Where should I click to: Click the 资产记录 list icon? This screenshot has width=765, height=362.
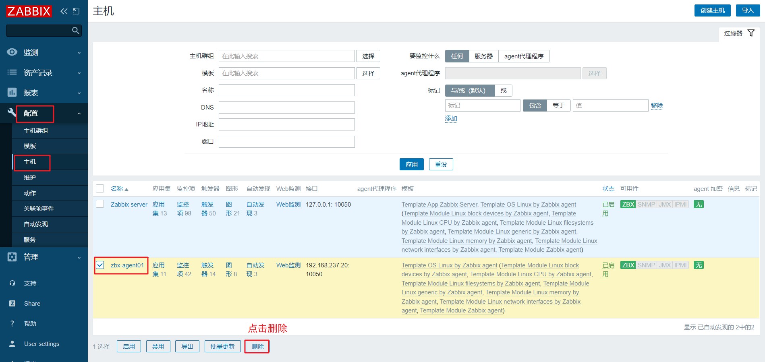pyautogui.click(x=12, y=72)
